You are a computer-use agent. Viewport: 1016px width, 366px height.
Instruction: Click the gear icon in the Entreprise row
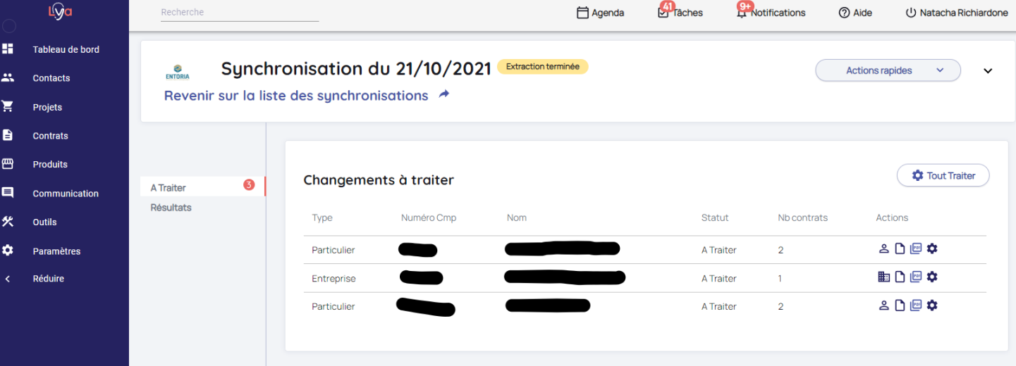[x=932, y=277]
